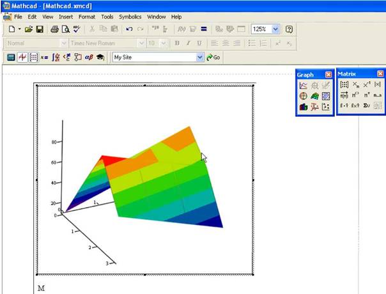Expand the New document dropdown arrow
The image size is (386, 294).
20,29
